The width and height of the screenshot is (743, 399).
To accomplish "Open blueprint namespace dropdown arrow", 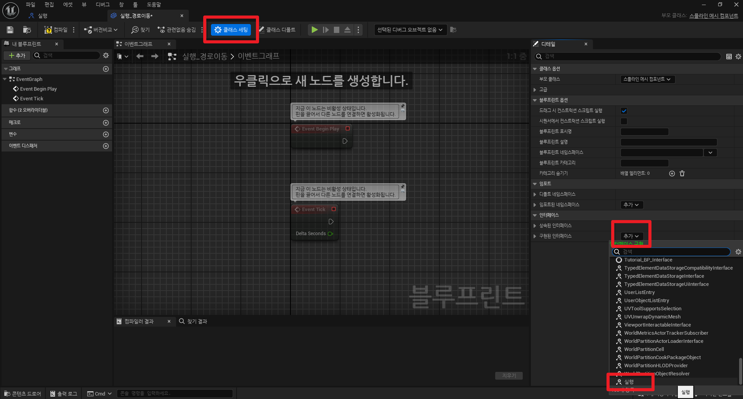I will pos(710,153).
